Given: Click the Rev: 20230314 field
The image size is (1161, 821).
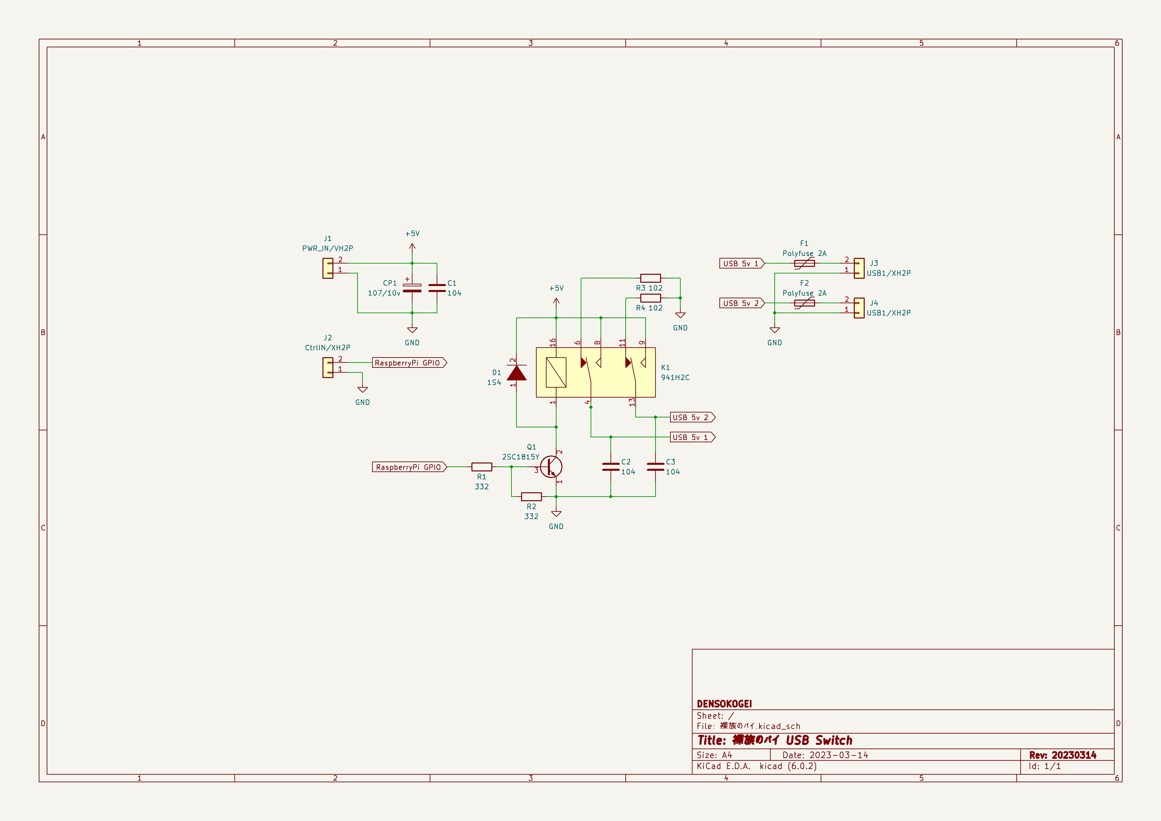Looking at the screenshot, I should (x=1062, y=755).
